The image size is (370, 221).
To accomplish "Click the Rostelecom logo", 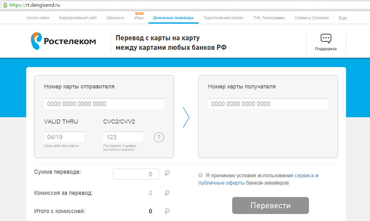I will point(63,41).
